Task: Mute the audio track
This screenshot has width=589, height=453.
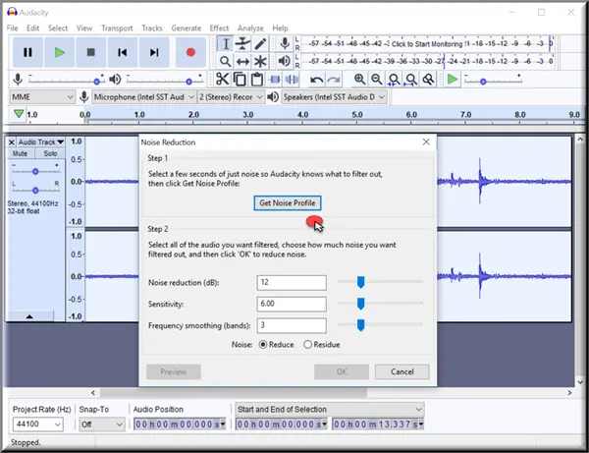Action: tap(20, 154)
